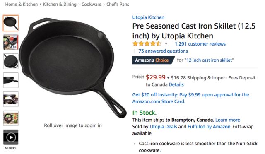Open the Home & Kitchen breadcrumb
The height and width of the screenshot is (154, 265).
pos(22,5)
